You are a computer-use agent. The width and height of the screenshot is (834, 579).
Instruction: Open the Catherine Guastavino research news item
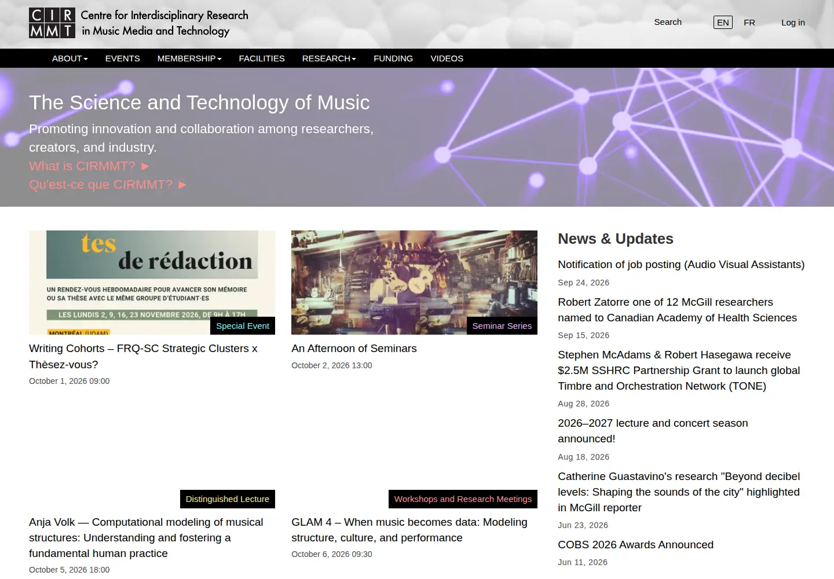[679, 492]
